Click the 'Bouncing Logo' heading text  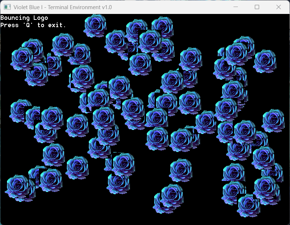(x=24, y=18)
